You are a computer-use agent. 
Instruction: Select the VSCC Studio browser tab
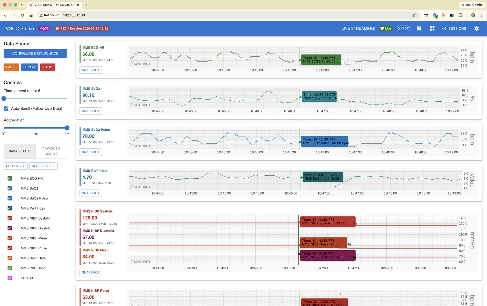click(54, 5)
